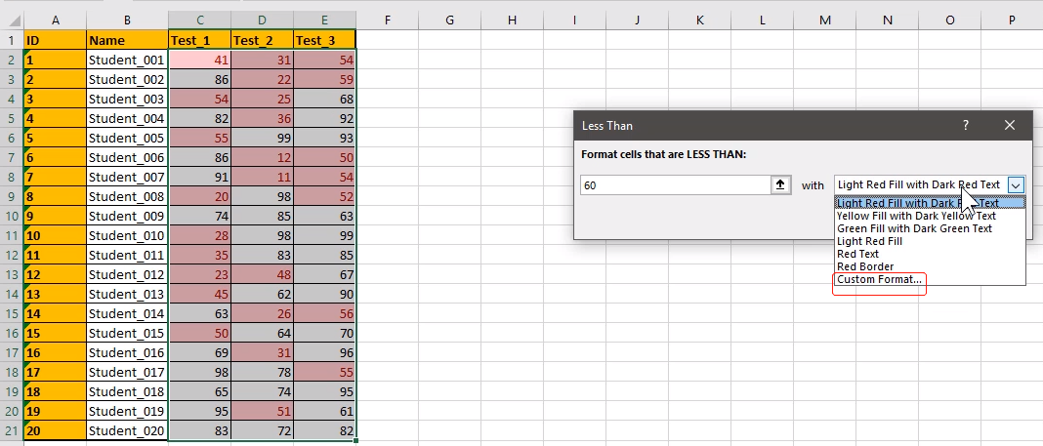This screenshot has height=446, width=1043.
Task: Open the Less Than dialog help question mark
Action: (x=965, y=125)
